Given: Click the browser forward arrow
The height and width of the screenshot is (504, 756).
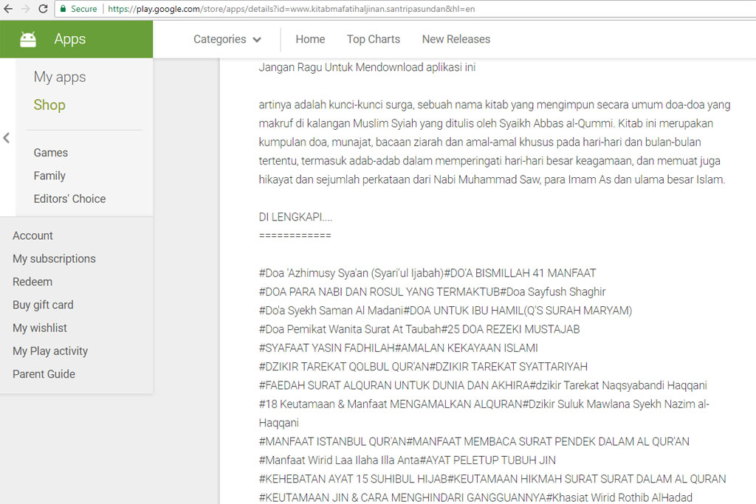Looking at the screenshot, I should click(x=25, y=9).
